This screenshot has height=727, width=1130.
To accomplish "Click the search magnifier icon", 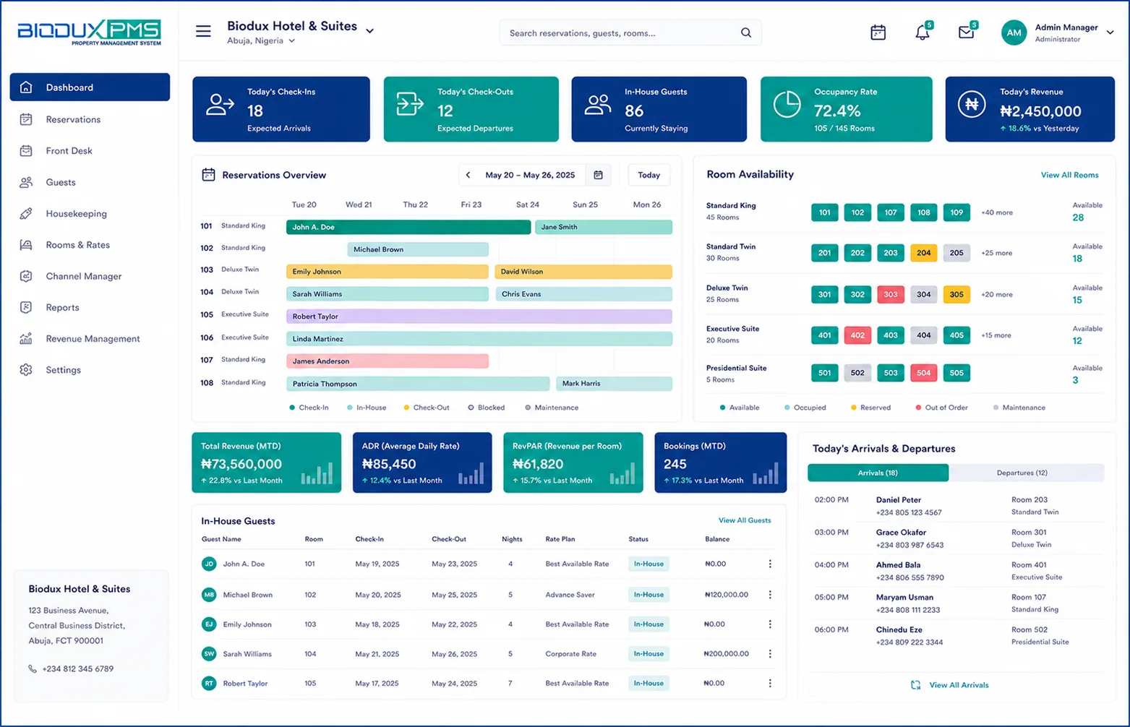I will 745,33.
